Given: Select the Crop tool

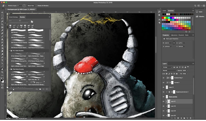Looking at the screenshot, I should pyautogui.click(x=2, y=24).
